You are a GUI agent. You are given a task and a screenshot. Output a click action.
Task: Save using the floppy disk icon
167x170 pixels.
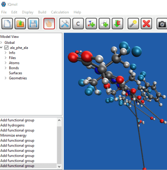[x=33, y=23]
